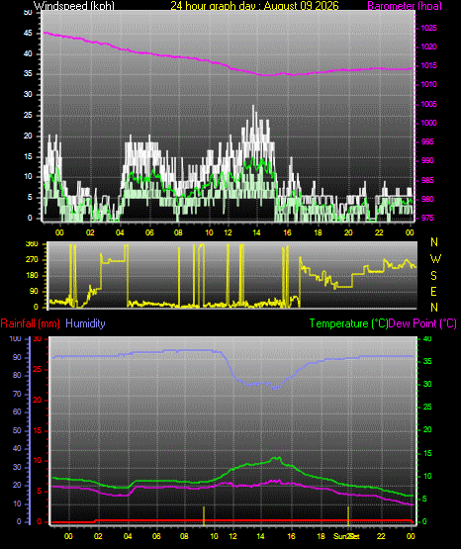Click the Barometer (hpa) legend label

pyautogui.click(x=405, y=6)
